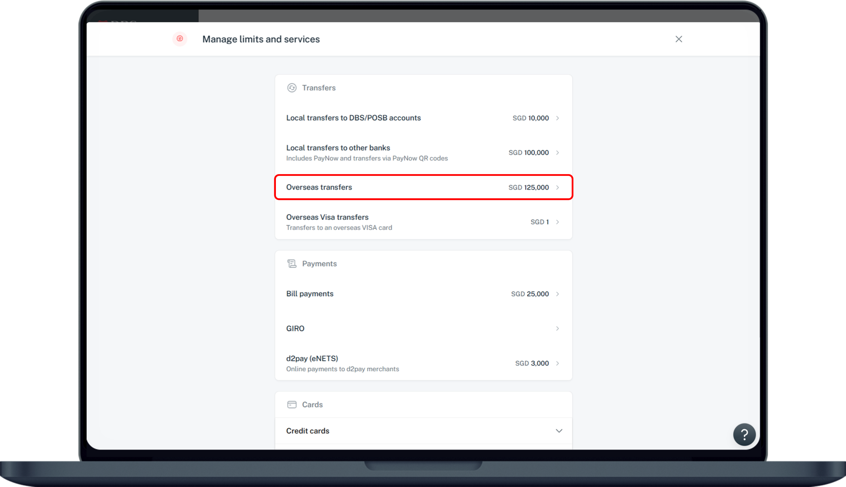
Task: Click the Transfers section icon
Action: pyautogui.click(x=292, y=88)
